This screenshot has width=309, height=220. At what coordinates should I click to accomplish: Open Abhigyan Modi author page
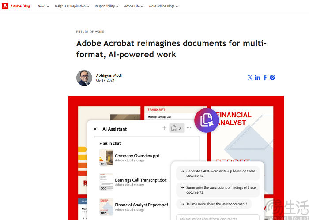pos(109,75)
